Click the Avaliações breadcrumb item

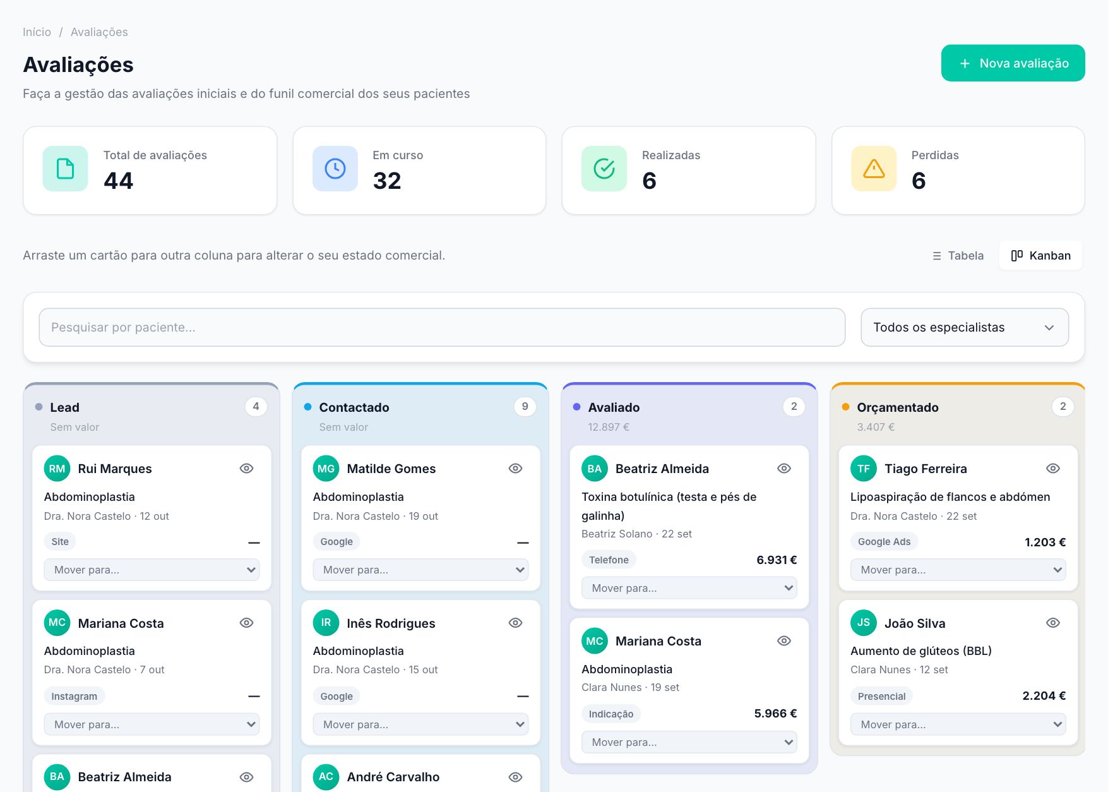coord(99,32)
